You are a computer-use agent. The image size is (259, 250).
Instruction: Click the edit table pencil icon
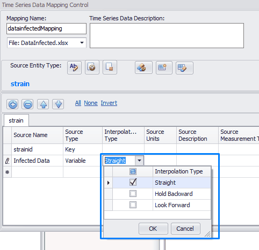coord(184,68)
